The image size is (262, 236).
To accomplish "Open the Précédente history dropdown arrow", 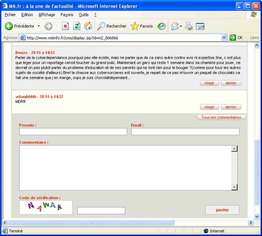I will pyautogui.click(x=39, y=26).
